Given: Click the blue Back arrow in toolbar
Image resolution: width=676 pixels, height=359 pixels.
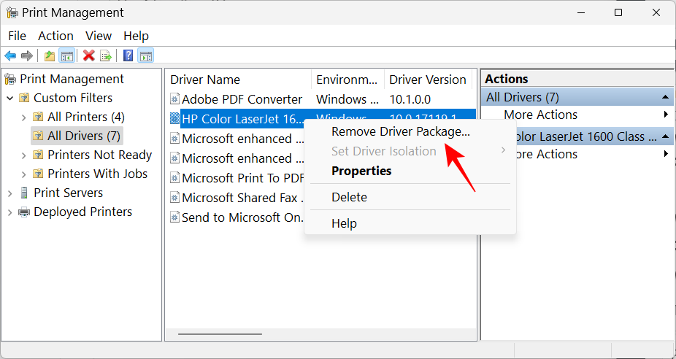Looking at the screenshot, I should click(x=10, y=55).
